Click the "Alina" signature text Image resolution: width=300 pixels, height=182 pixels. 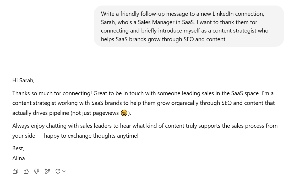pyautogui.click(x=19, y=158)
